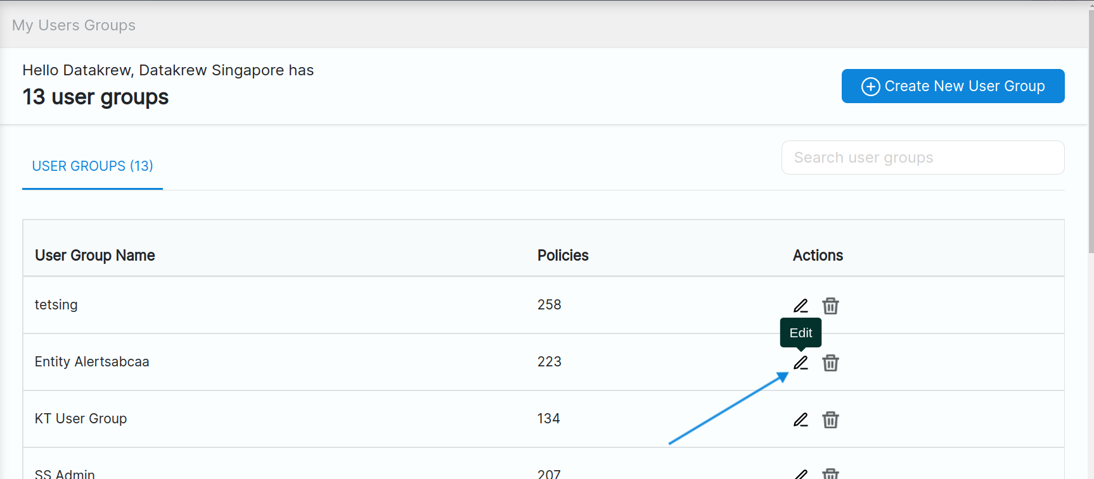Delete the tetsing user group
The image size is (1094, 479).
pos(830,306)
